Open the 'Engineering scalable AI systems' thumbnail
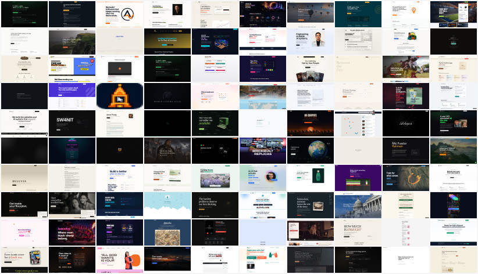Screen dimensions: 478x274 311,42
